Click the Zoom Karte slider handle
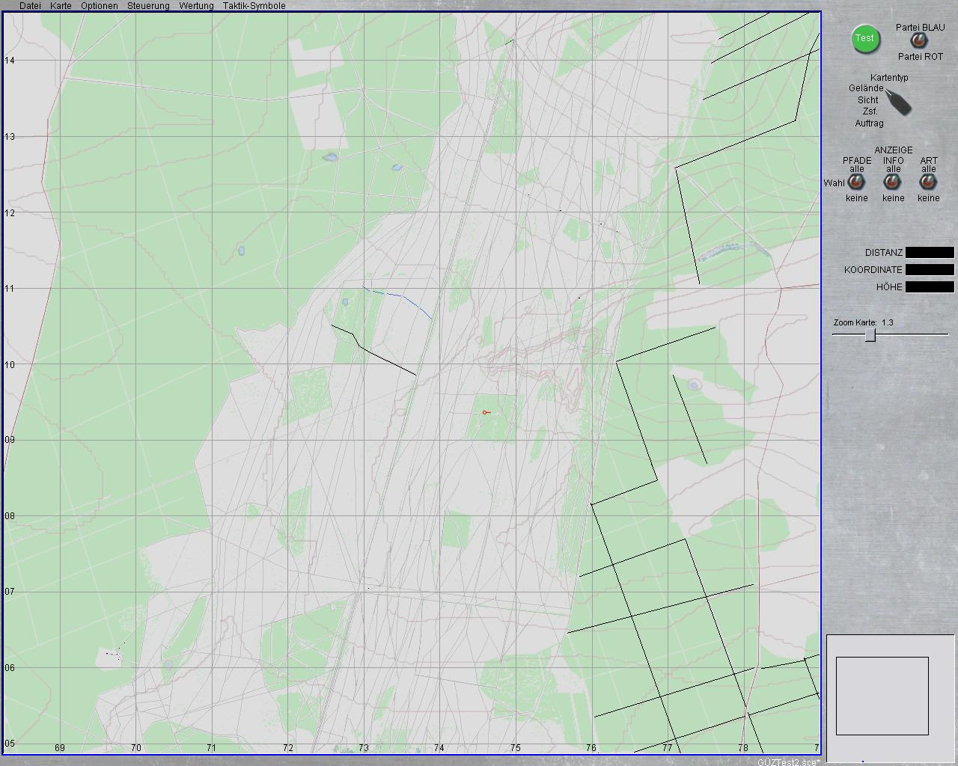This screenshot has width=958, height=766. [x=870, y=335]
